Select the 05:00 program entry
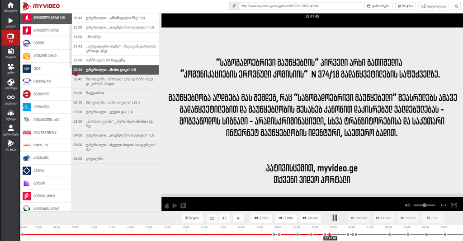The width and height of the screenshot is (463, 241). [115, 147]
